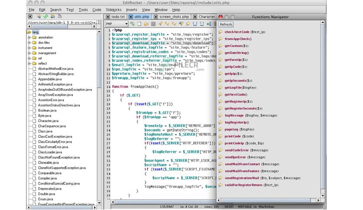Expand the annotation folder node
363x210 pixels.
[29, 37]
